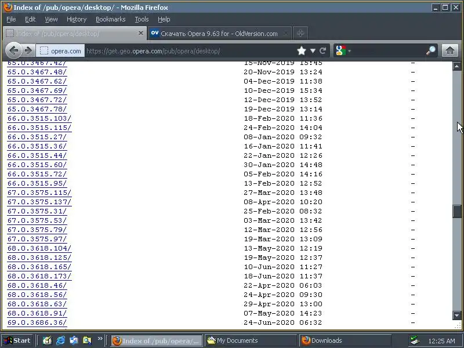Click the scrollbar up arrow
This screenshot has height=348, width=464.
456,66
